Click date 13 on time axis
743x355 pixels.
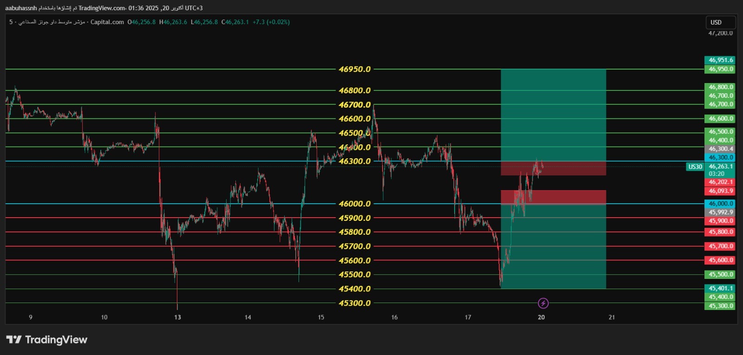coord(177,317)
